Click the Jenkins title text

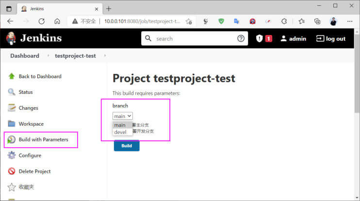(x=41, y=38)
